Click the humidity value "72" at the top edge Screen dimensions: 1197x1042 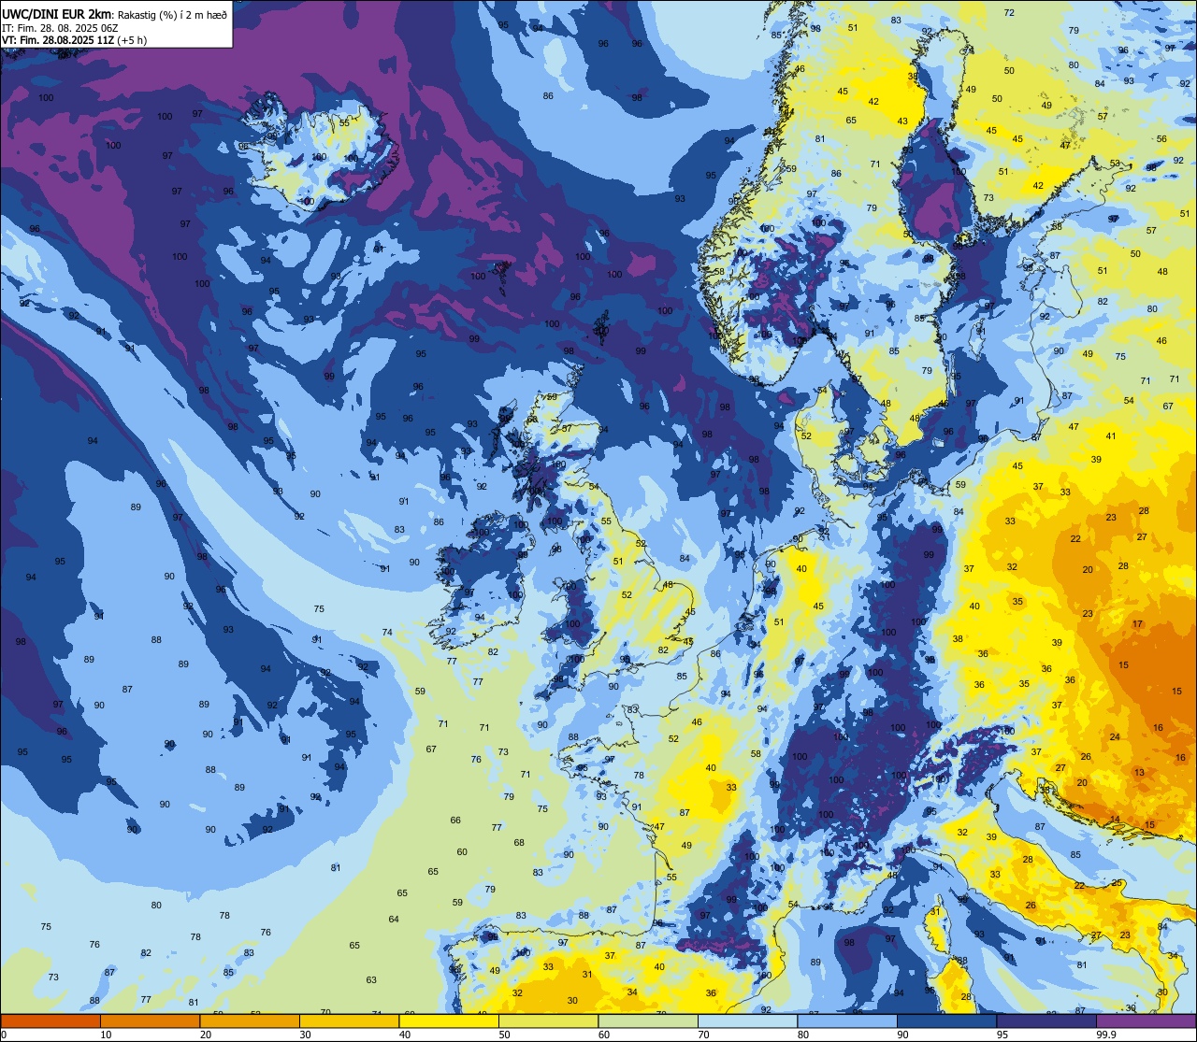pyautogui.click(x=1009, y=13)
